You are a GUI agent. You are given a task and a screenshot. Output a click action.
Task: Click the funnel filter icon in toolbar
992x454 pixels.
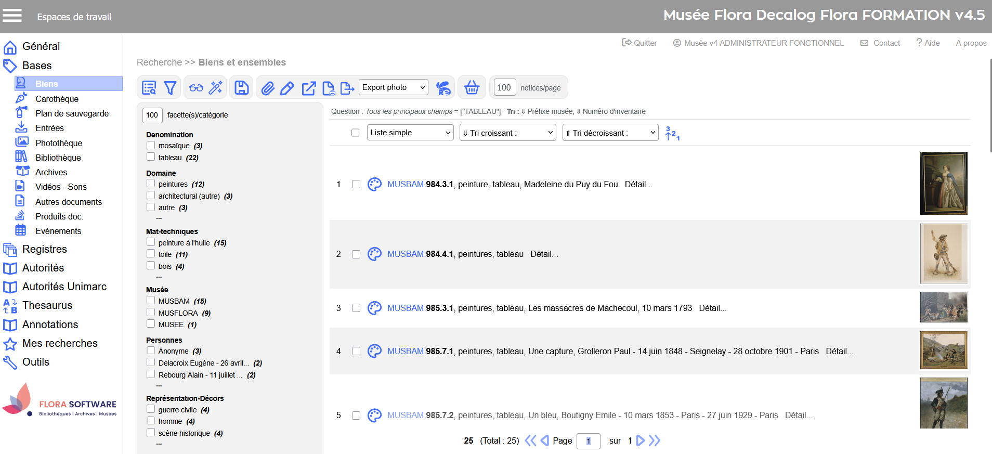pos(170,88)
